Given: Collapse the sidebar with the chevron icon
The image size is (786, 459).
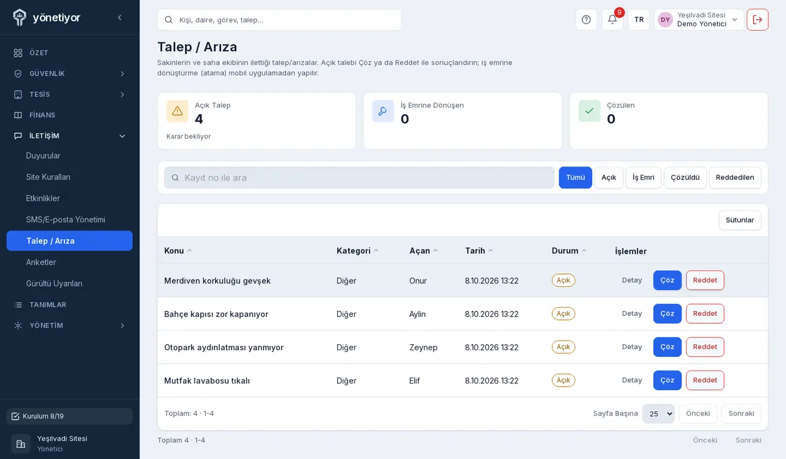Looking at the screenshot, I should [120, 18].
